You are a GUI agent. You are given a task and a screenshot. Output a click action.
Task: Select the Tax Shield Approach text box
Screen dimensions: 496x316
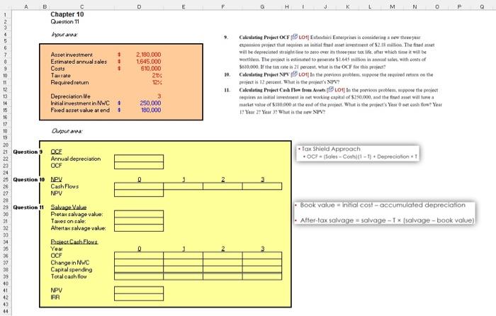pos(358,153)
